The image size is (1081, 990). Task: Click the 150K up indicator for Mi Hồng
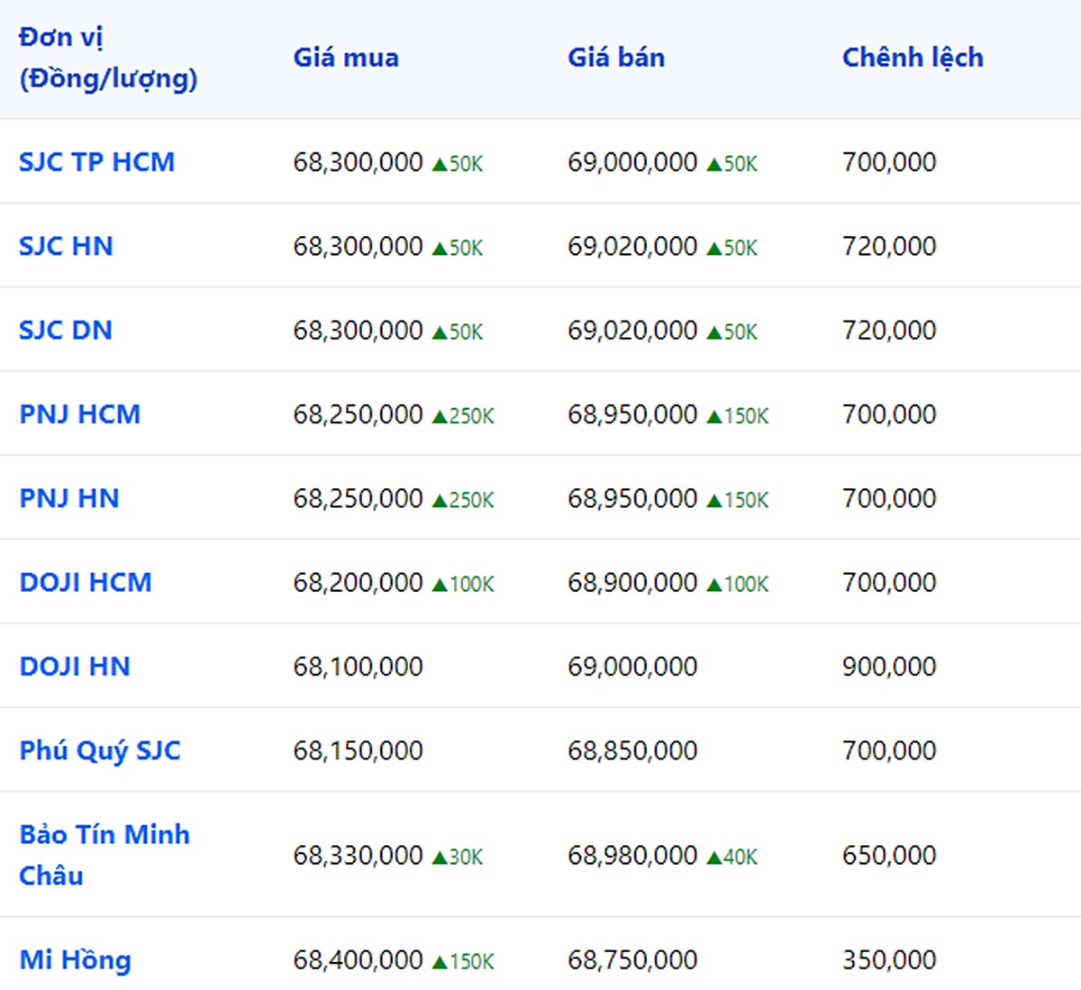tap(463, 961)
